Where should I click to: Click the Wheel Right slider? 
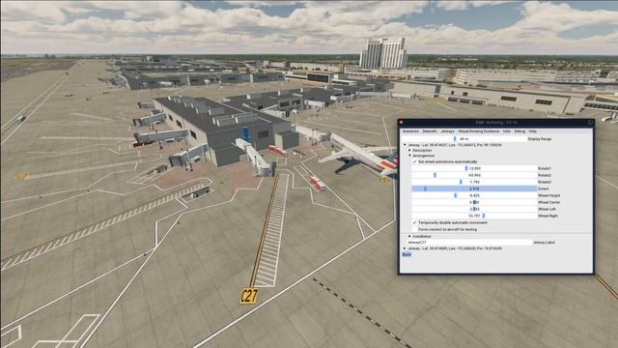click(474, 216)
